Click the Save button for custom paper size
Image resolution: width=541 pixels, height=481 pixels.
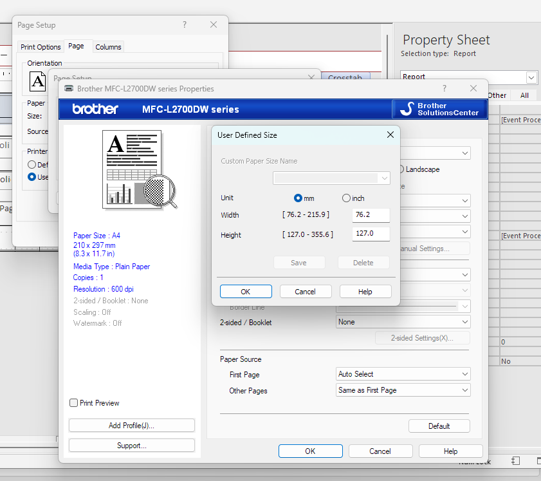[x=298, y=263]
